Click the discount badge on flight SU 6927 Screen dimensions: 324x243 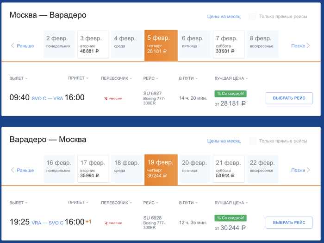click(231, 94)
